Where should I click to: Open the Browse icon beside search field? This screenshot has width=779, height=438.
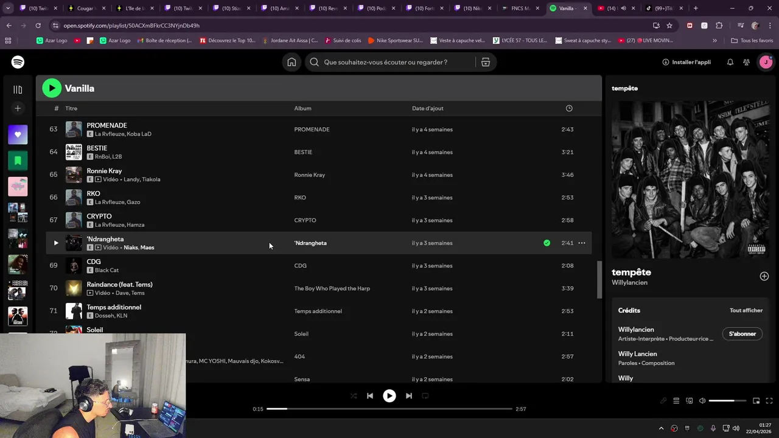[x=486, y=62]
